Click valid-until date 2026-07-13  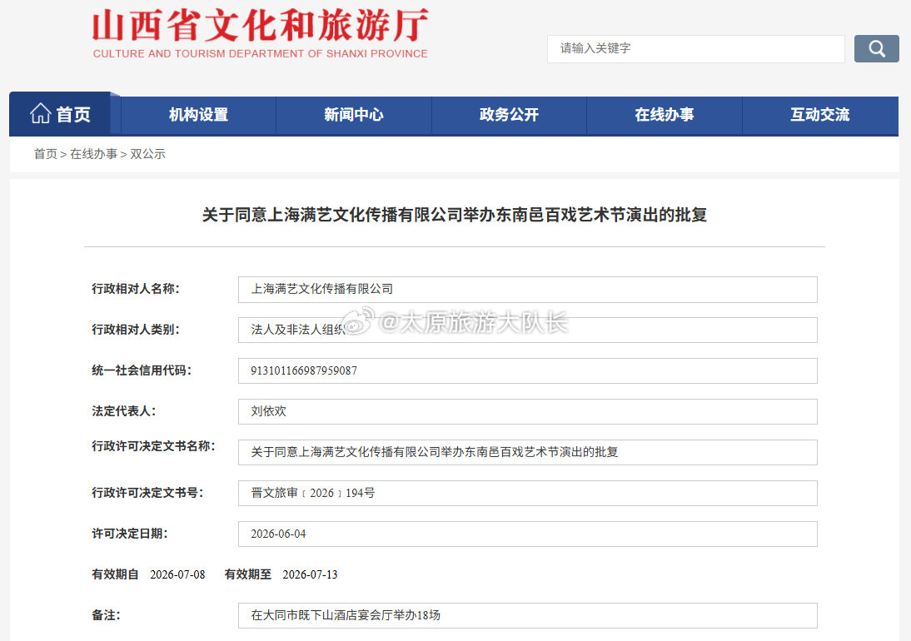coord(311,574)
